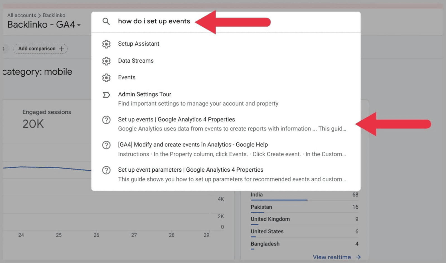Image resolution: width=446 pixels, height=263 pixels.
Task: Click the Admin Settings Tour arrow icon
Action: pyautogui.click(x=106, y=95)
